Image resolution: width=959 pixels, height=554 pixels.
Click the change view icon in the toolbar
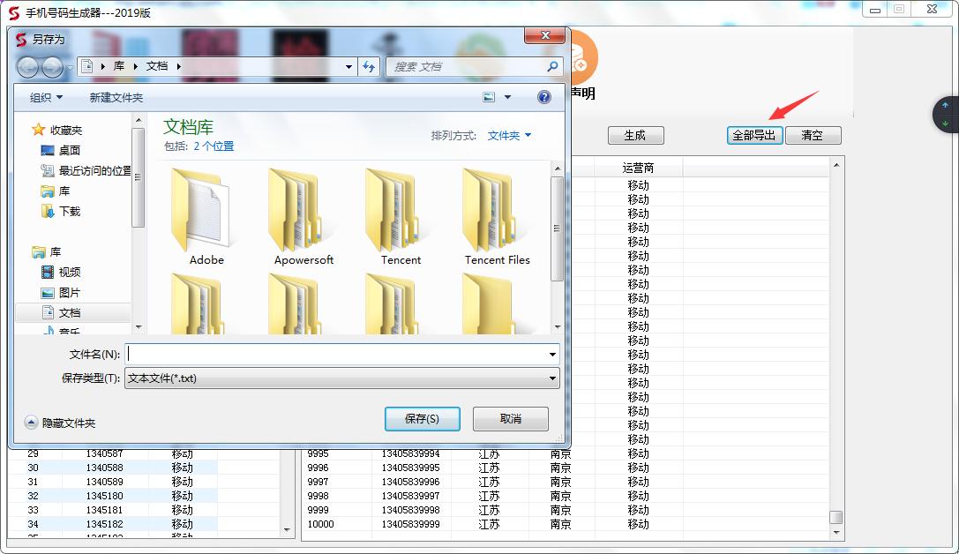tap(490, 97)
